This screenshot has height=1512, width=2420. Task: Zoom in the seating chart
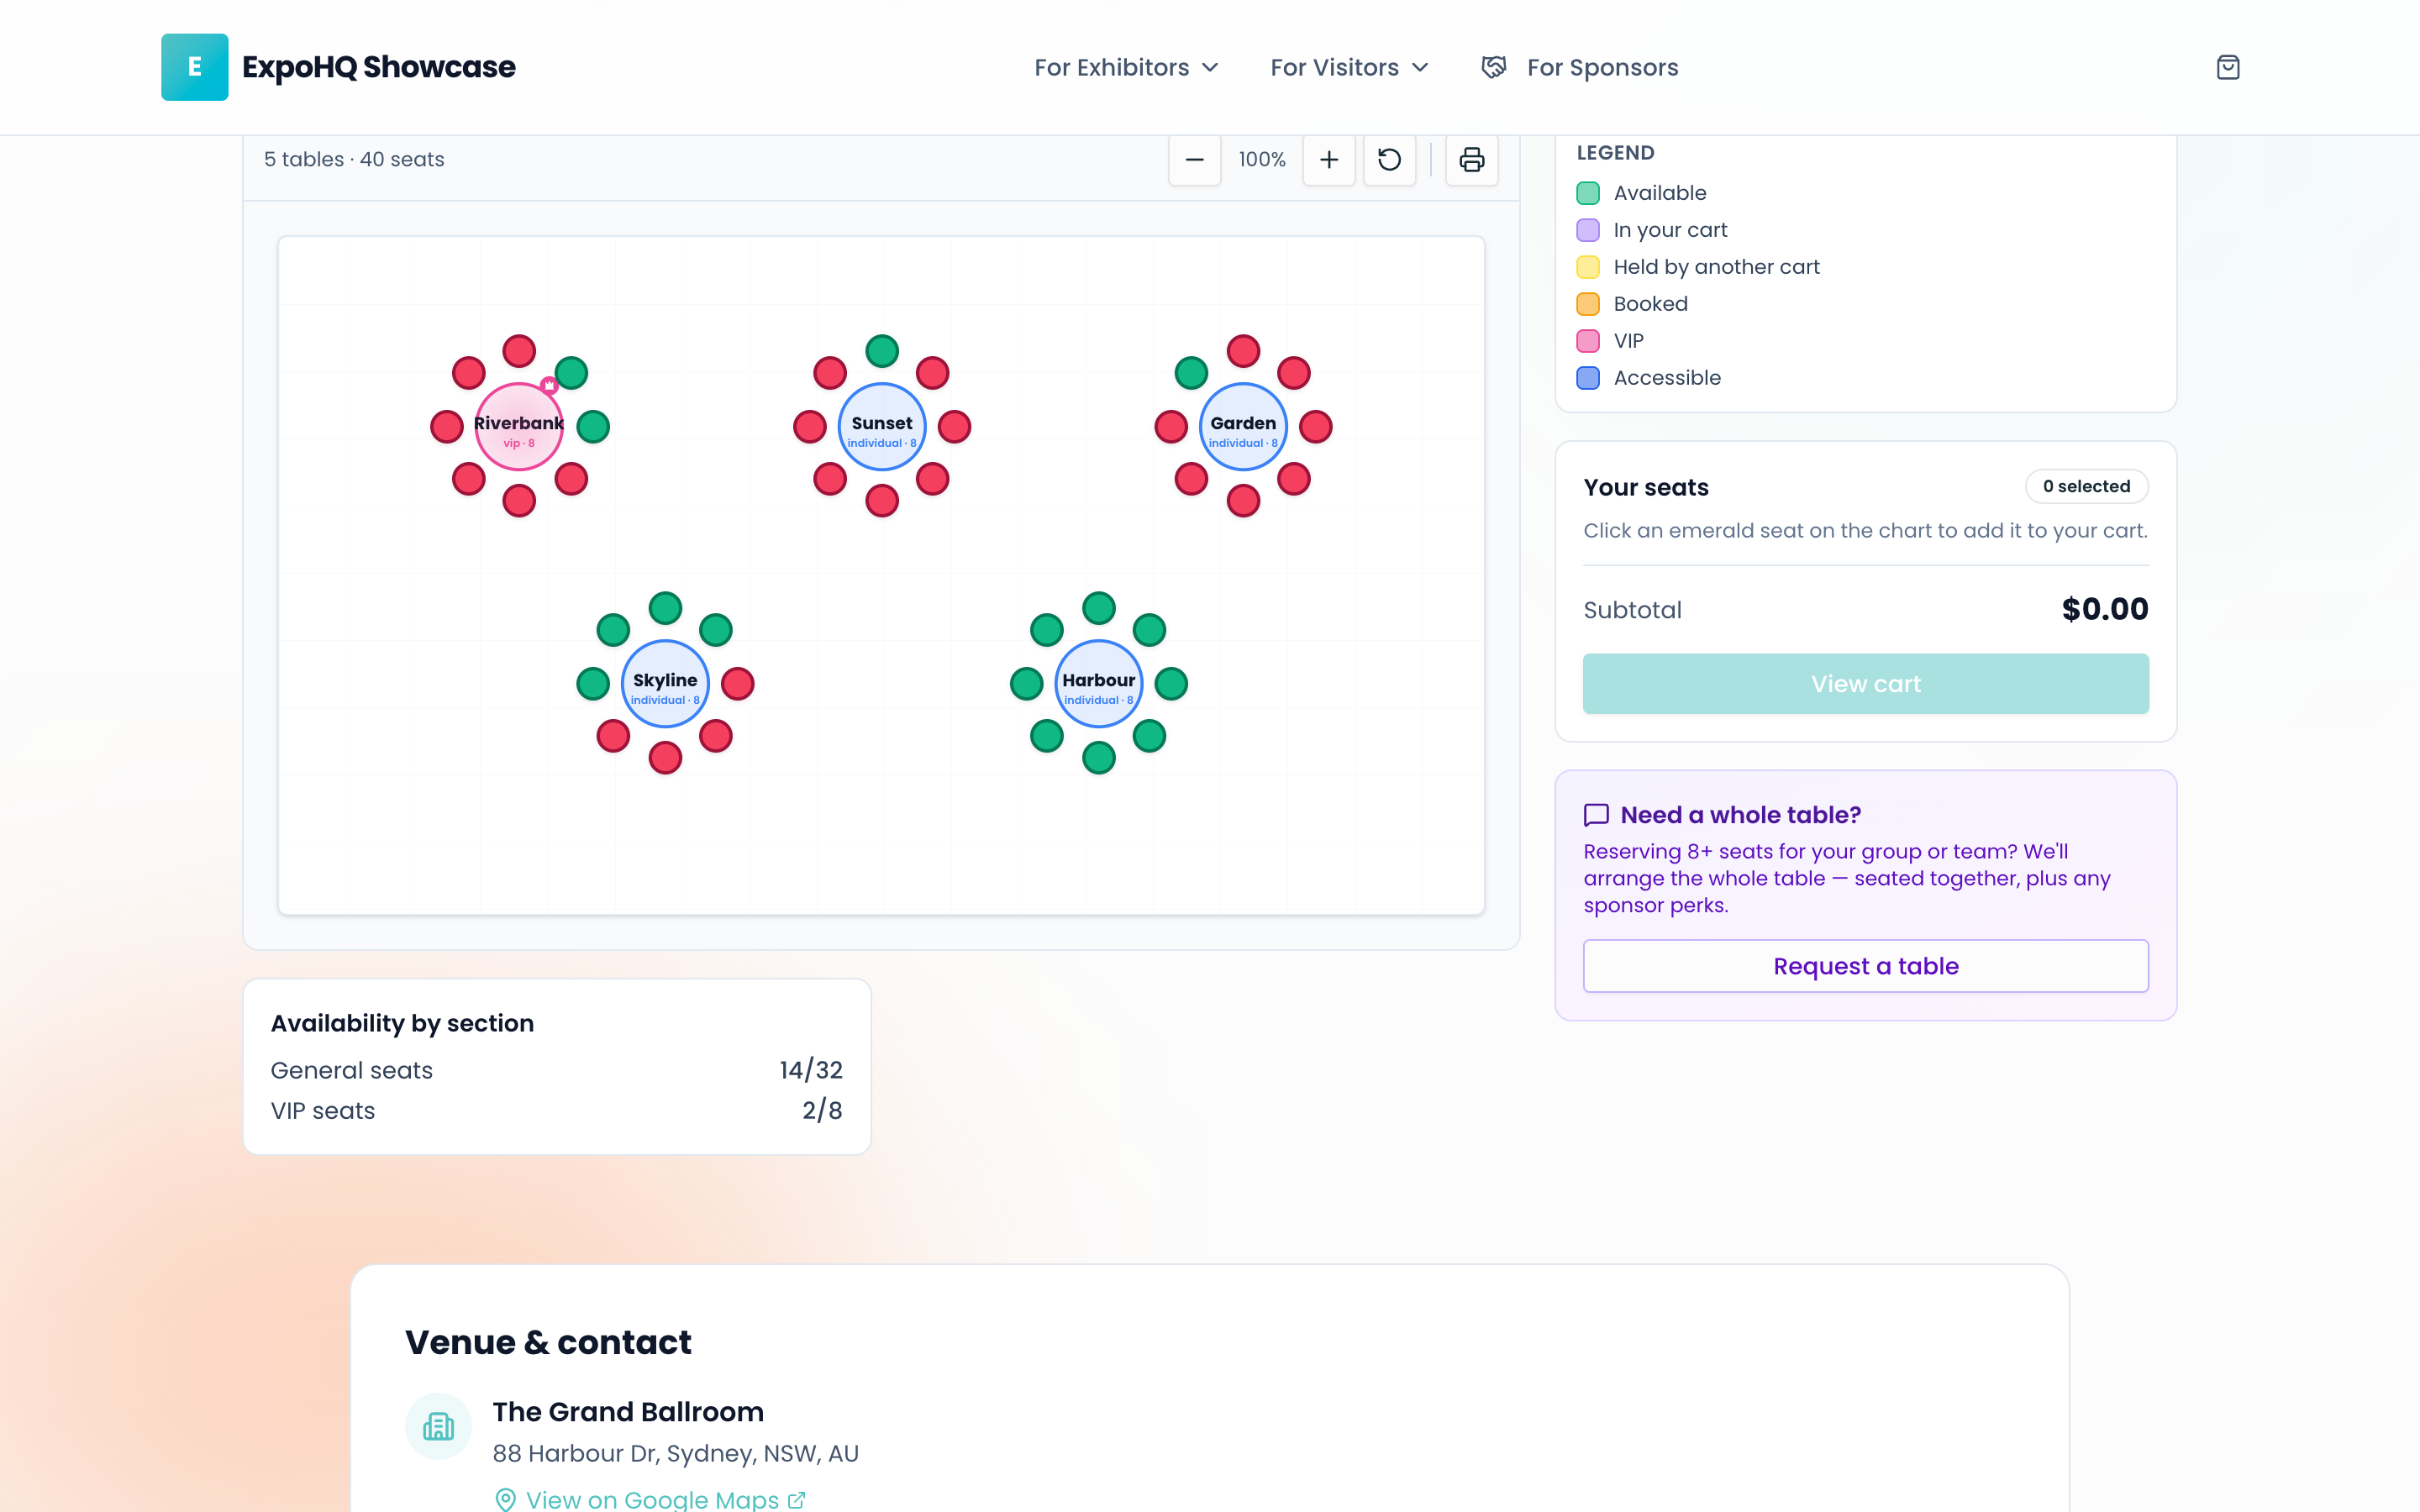pyautogui.click(x=1329, y=160)
